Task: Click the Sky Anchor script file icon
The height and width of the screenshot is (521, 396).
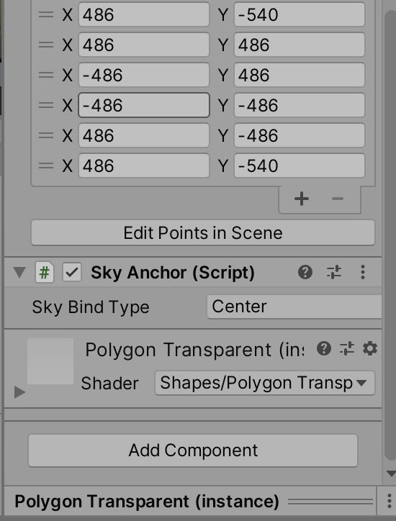Action: click(x=45, y=273)
